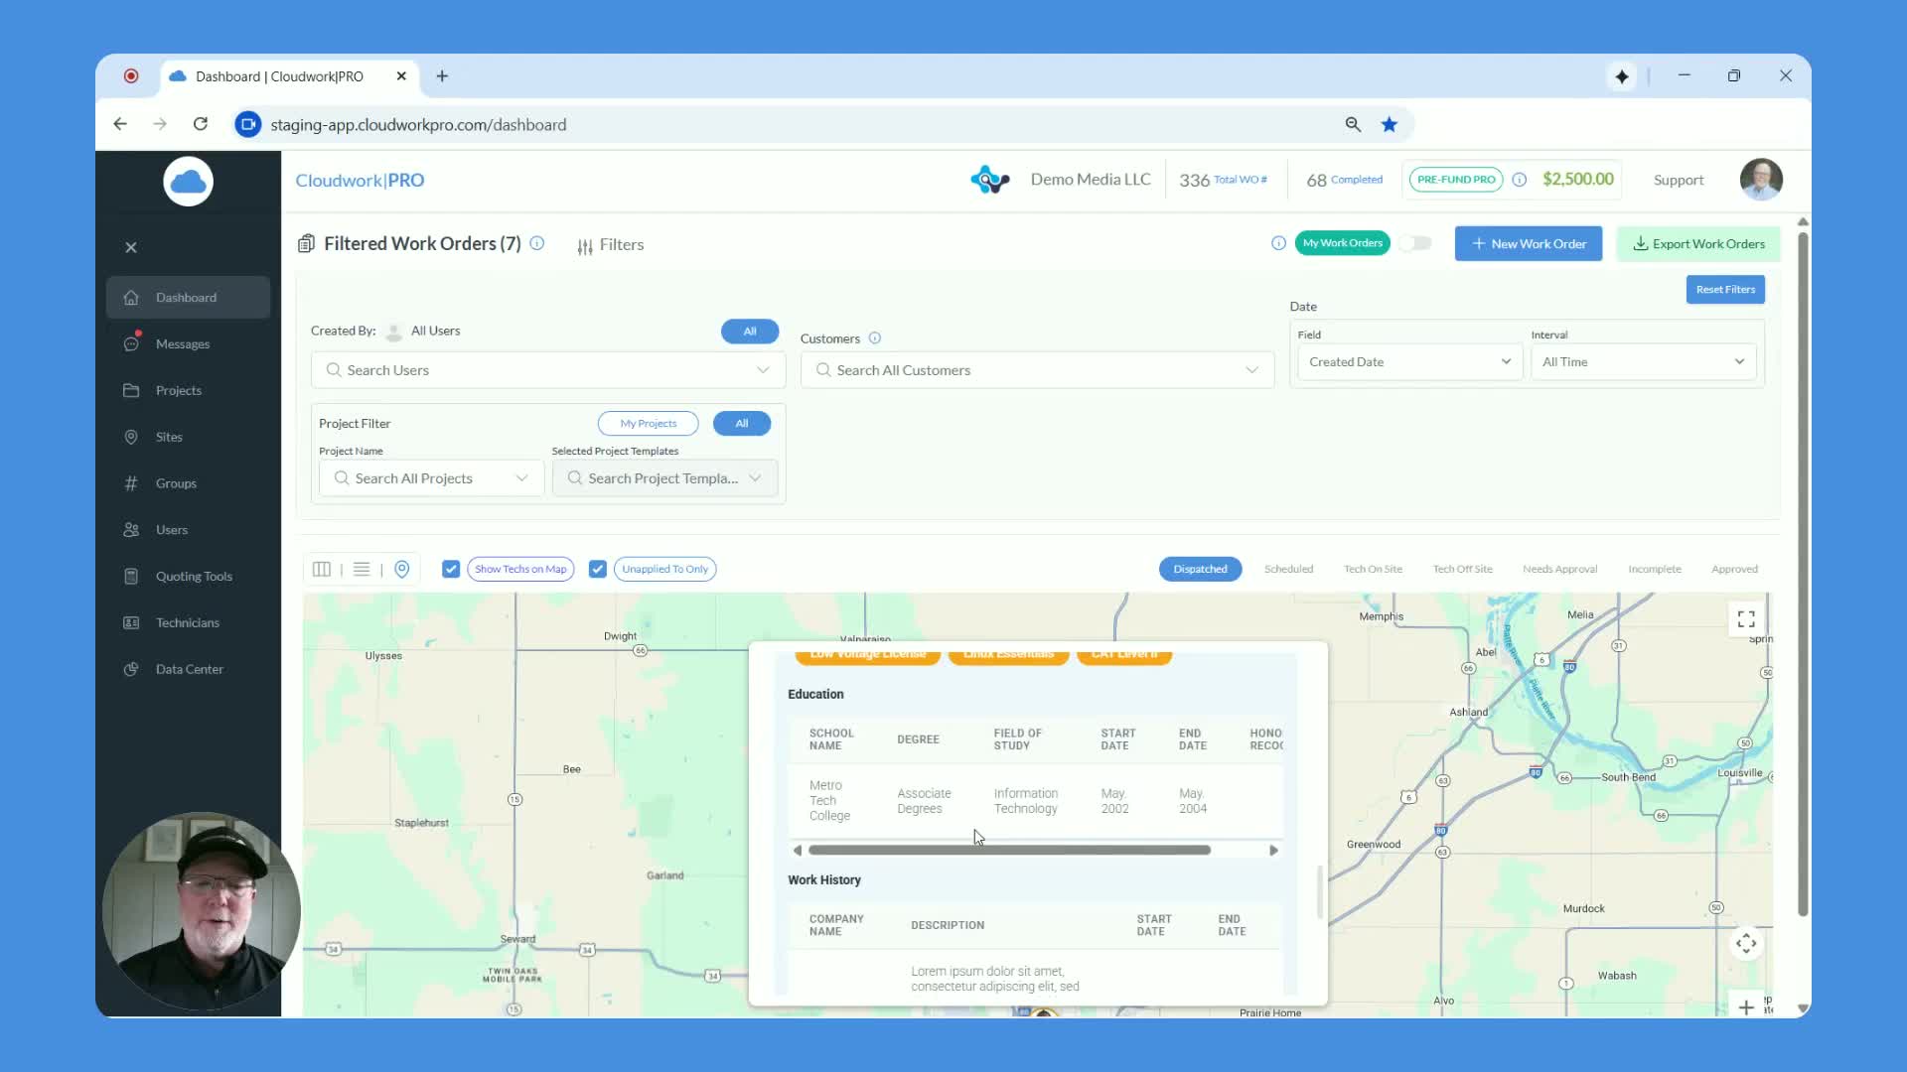Click info icon next to Customers label

[x=875, y=338]
